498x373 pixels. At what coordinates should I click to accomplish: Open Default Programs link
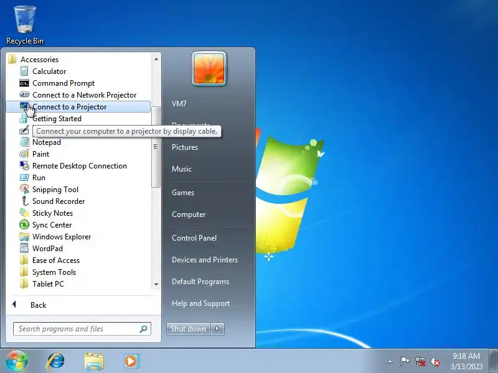pyautogui.click(x=200, y=282)
